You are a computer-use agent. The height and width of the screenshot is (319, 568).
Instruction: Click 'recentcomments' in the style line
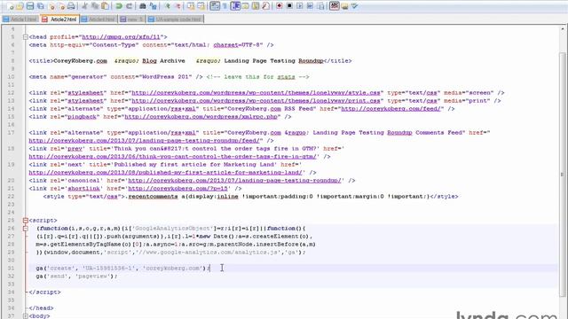pyautogui.click(x=153, y=197)
